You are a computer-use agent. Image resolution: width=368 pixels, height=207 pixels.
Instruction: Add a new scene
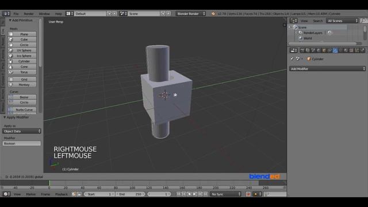pyautogui.click(x=163, y=14)
